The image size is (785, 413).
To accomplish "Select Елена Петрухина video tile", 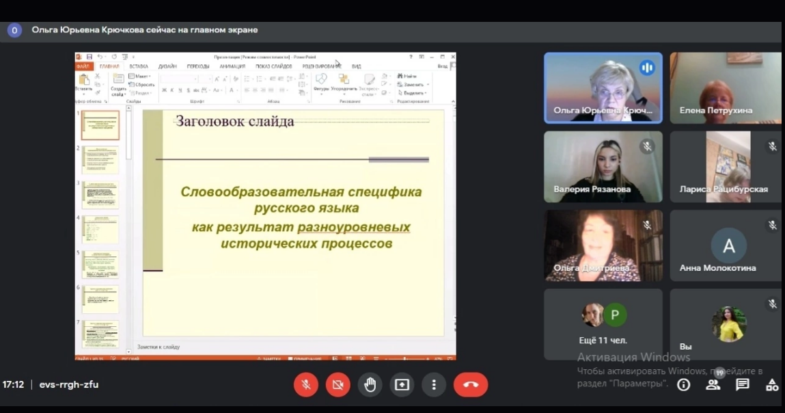I will click(726, 88).
